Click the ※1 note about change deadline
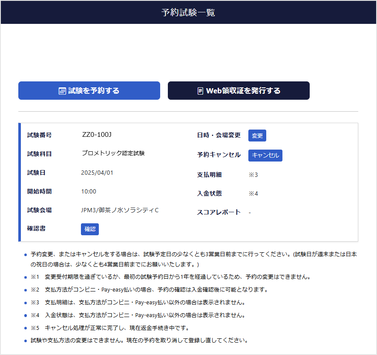Image resolution: width=377 pixels, height=355 pixels. tap(171, 277)
